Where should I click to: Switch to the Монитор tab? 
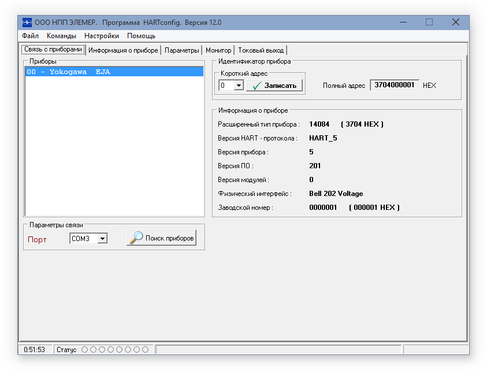tap(218, 50)
